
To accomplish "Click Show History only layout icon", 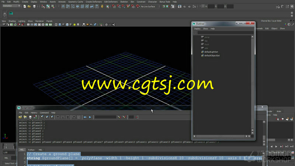I will tap(58, 117).
